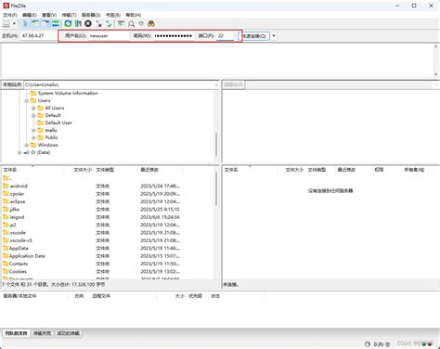The image size is (440, 349).
Task: Toggle the transfer queue display icon
Action: (x=56, y=23)
